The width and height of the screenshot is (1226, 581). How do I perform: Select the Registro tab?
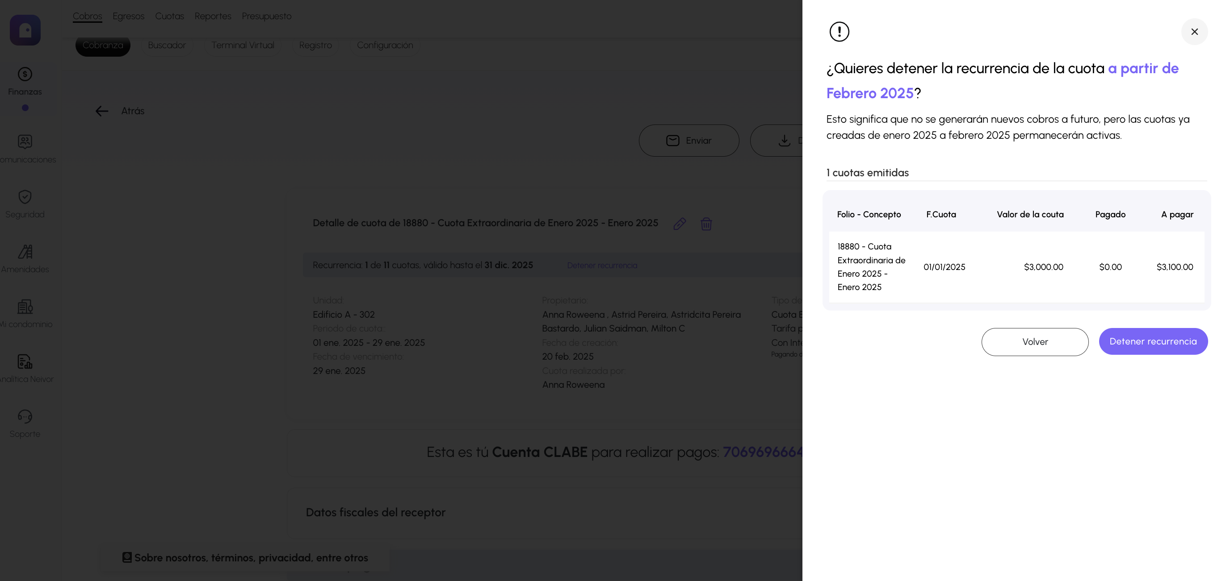point(315,45)
